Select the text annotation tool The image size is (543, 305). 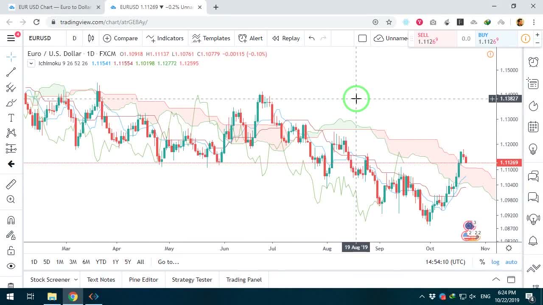[11, 118]
